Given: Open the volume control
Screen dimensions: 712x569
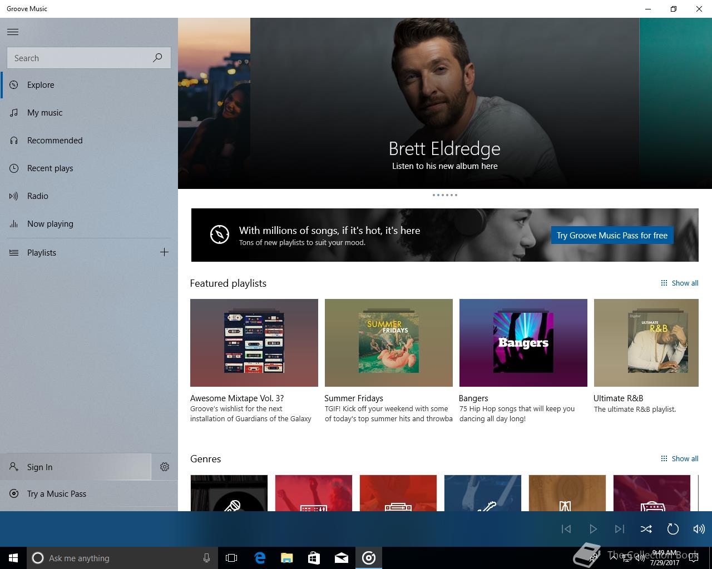Looking at the screenshot, I should 699,529.
